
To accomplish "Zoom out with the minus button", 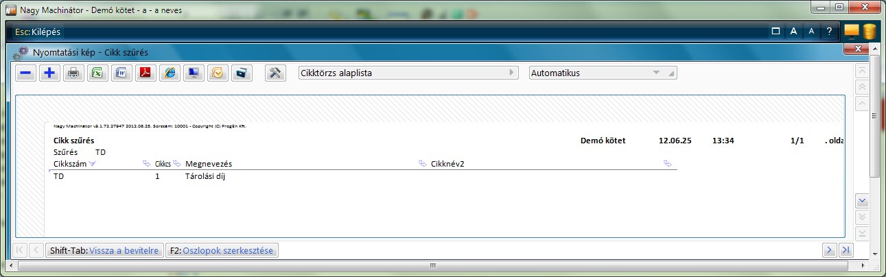I will click(x=25, y=73).
